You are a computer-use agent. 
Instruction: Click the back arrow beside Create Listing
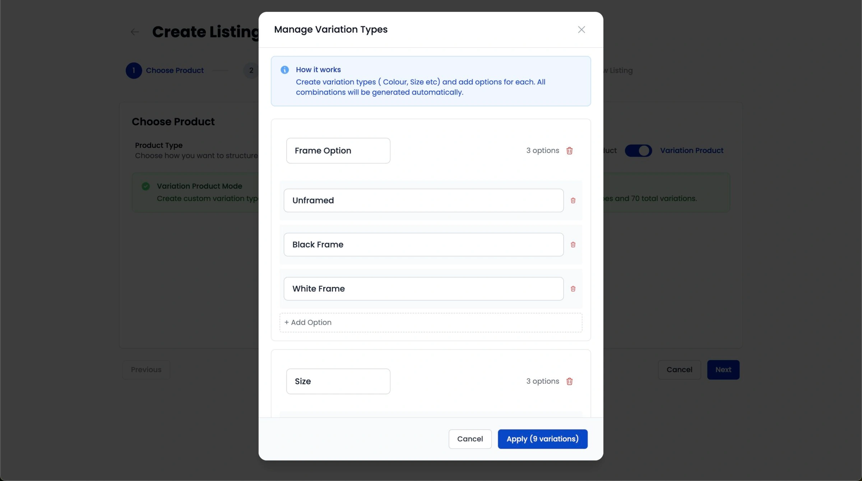click(135, 32)
